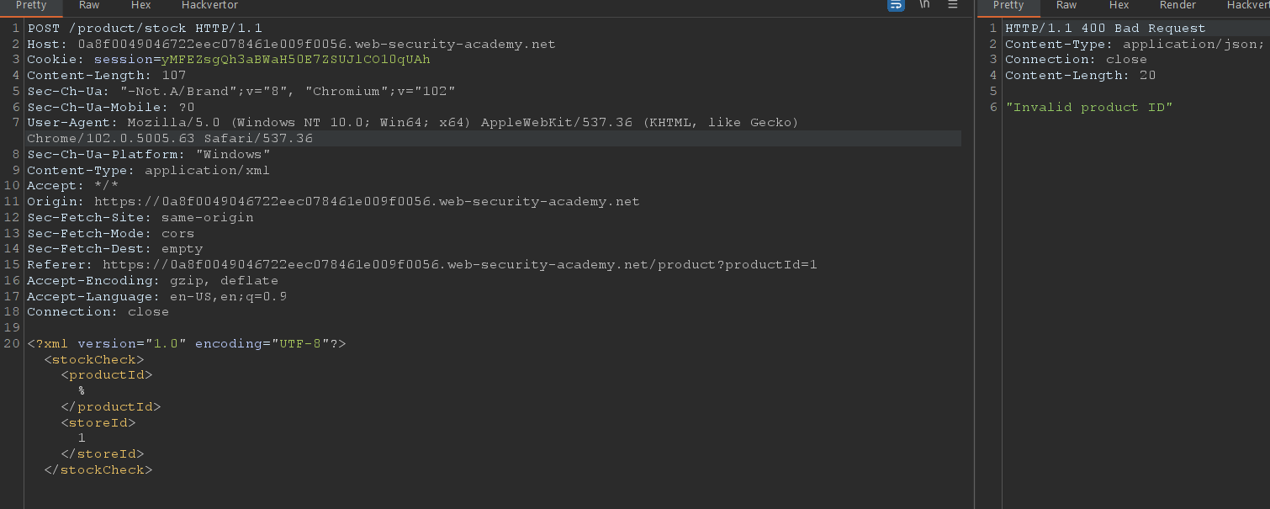Switch response view to Raw tab
The width and height of the screenshot is (1270, 509).
[1066, 5]
